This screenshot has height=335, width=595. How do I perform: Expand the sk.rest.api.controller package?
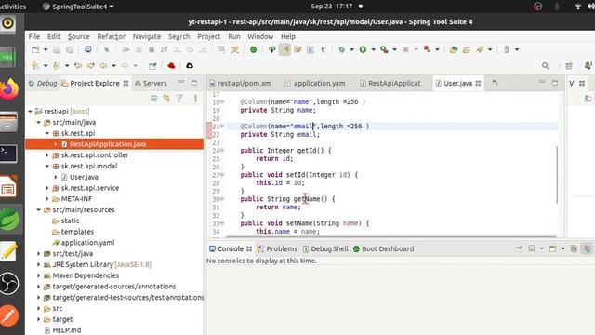tap(47, 155)
